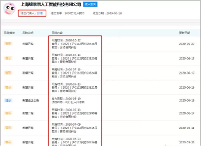
Task: Click 劳动合同纠纷 cause in 22715 row
Action: 68,131
